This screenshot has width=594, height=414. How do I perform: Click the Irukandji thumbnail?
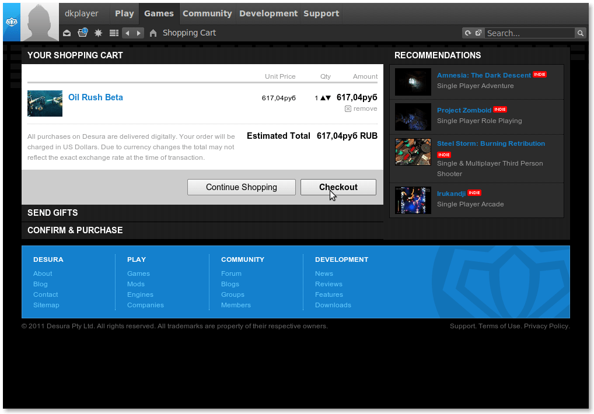pos(413,200)
